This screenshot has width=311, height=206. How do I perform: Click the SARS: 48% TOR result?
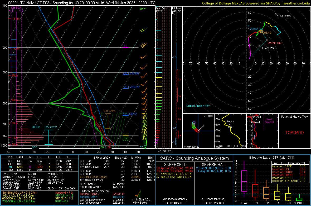tap(175, 203)
